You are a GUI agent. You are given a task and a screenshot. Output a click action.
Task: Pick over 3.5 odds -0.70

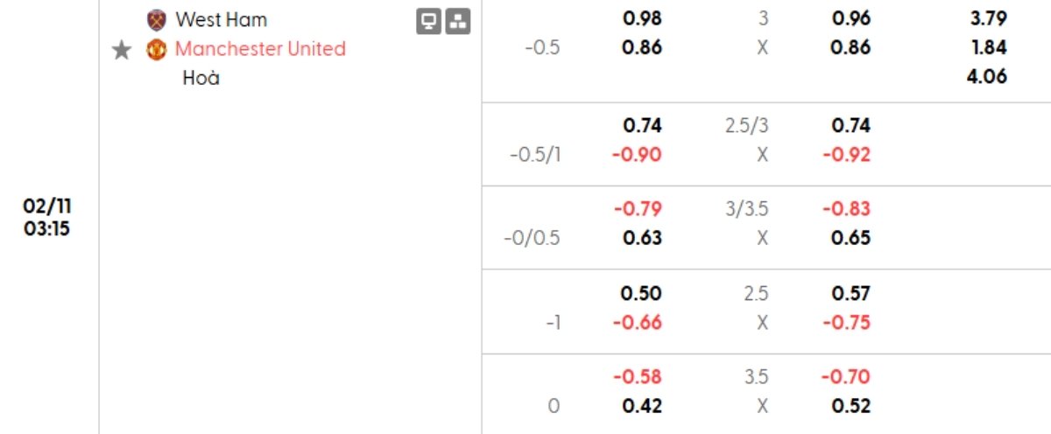[848, 377]
